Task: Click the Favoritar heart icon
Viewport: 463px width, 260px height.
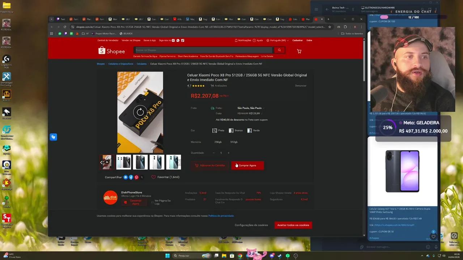Action: click(153, 177)
